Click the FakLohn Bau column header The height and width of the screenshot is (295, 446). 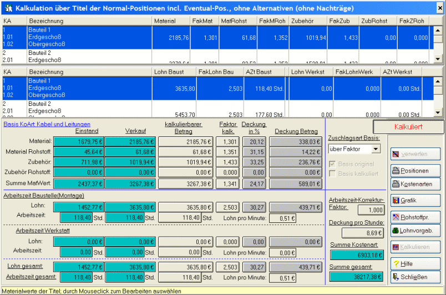tap(220, 72)
